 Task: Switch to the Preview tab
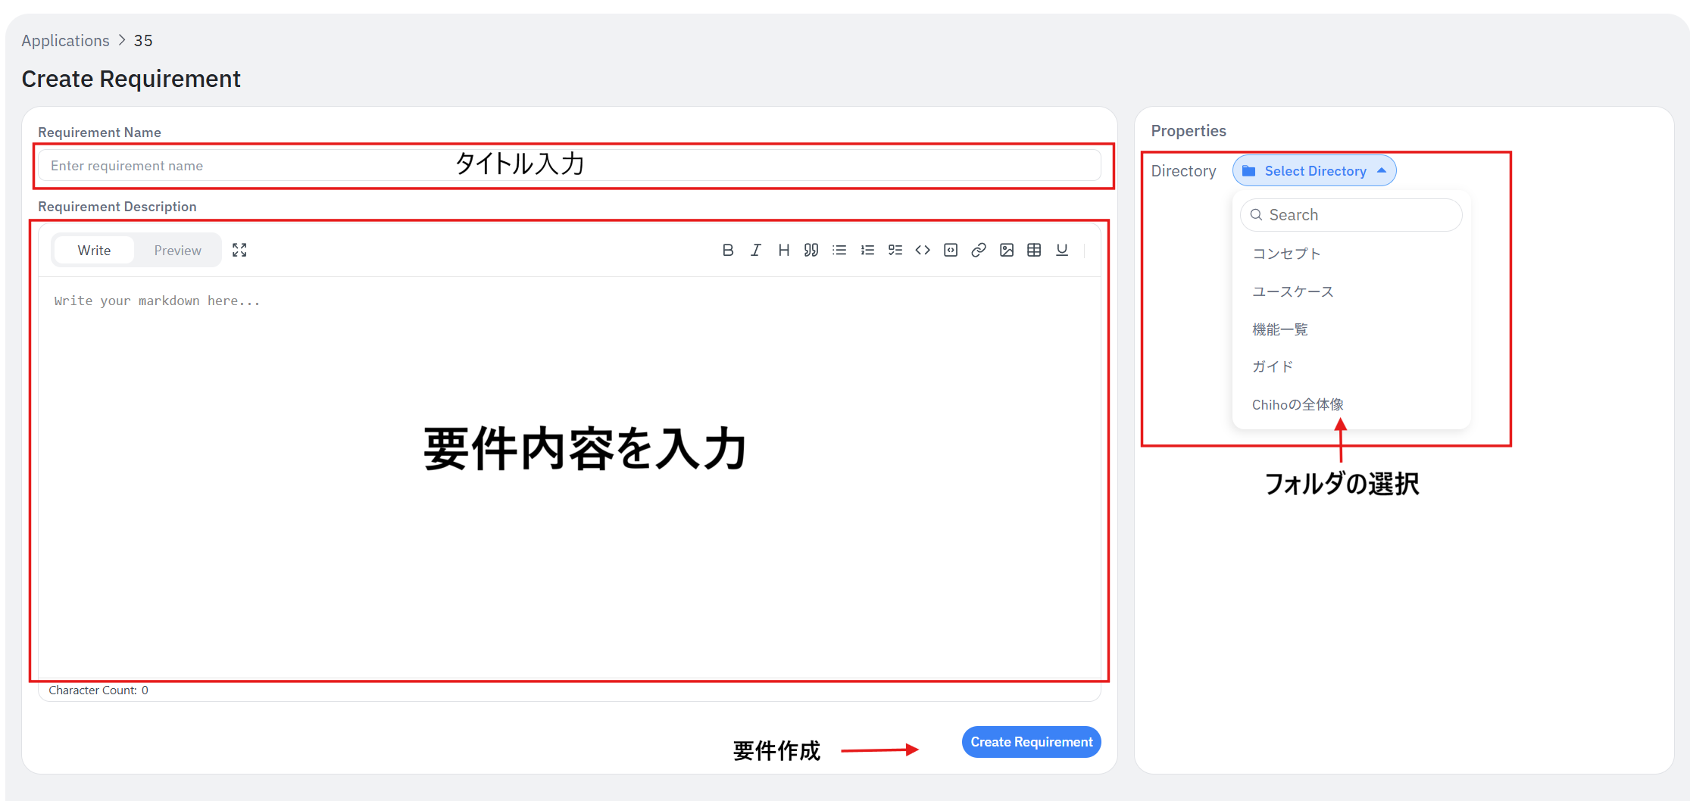pos(177,250)
